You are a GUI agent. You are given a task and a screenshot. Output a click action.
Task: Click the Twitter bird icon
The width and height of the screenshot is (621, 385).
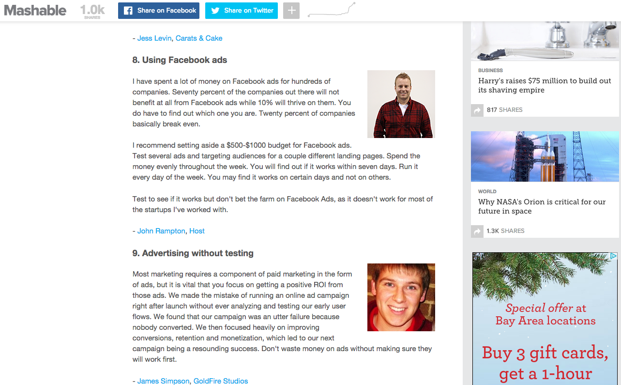coord(215,11)
